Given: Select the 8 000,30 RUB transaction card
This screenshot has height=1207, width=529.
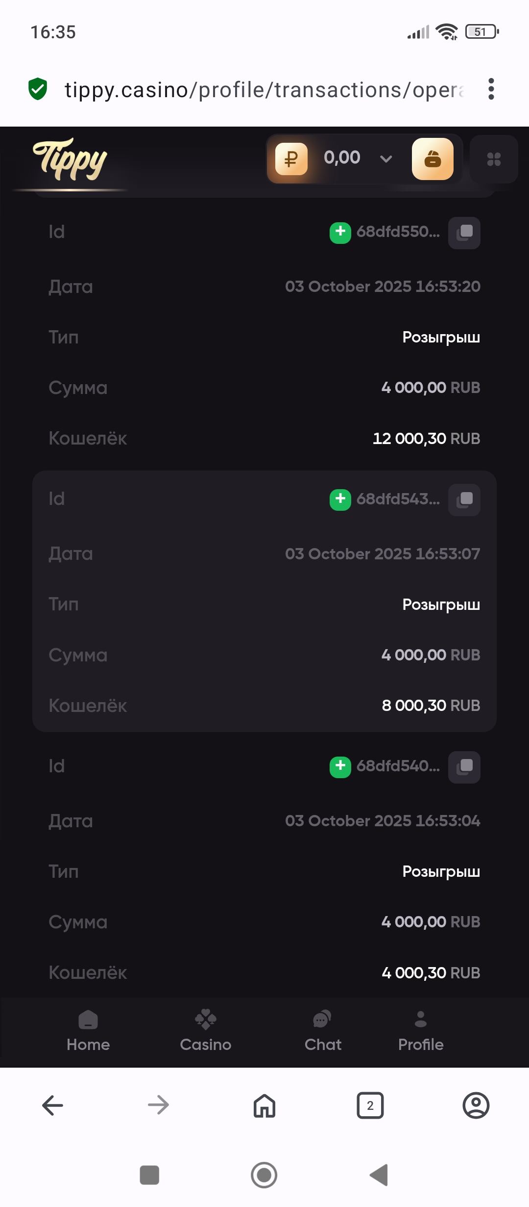Looking at the screenshot, I should pyautogui.click(x=264, y=601).
